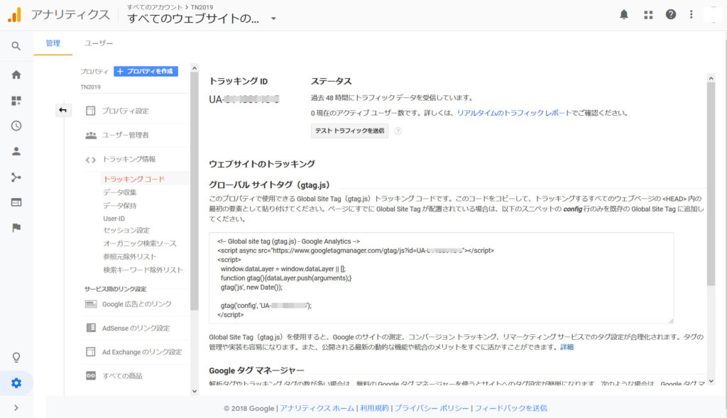Click inside gtag.js code snippet box

(x=441, y=277)
